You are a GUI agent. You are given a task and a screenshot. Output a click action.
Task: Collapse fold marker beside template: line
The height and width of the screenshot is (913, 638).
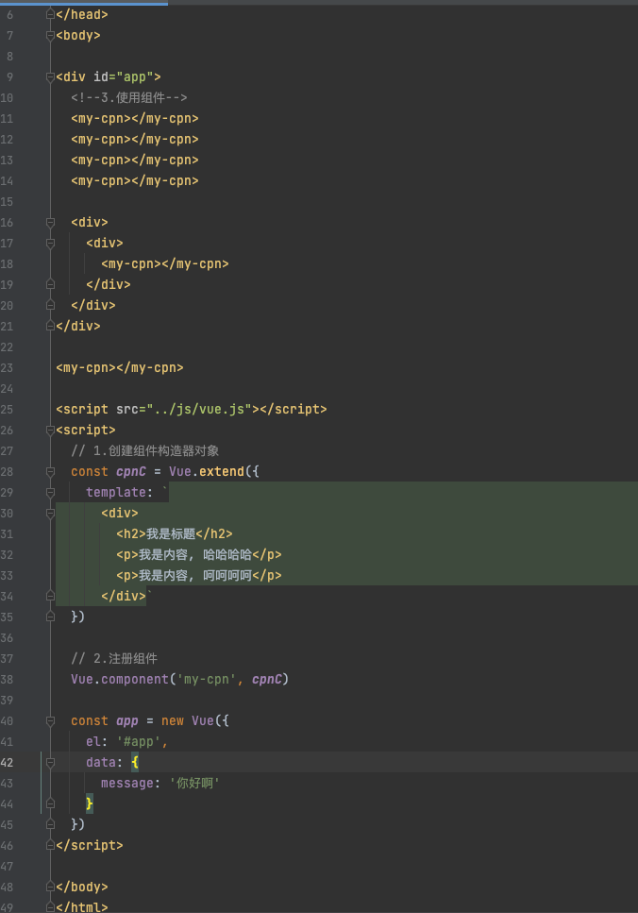click(51, 493)
